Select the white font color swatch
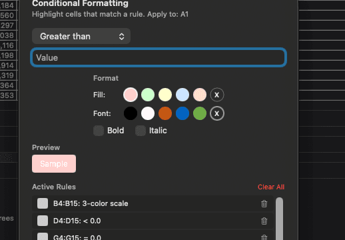The width and height of the screenshot is (345, 240). point(148,113)
